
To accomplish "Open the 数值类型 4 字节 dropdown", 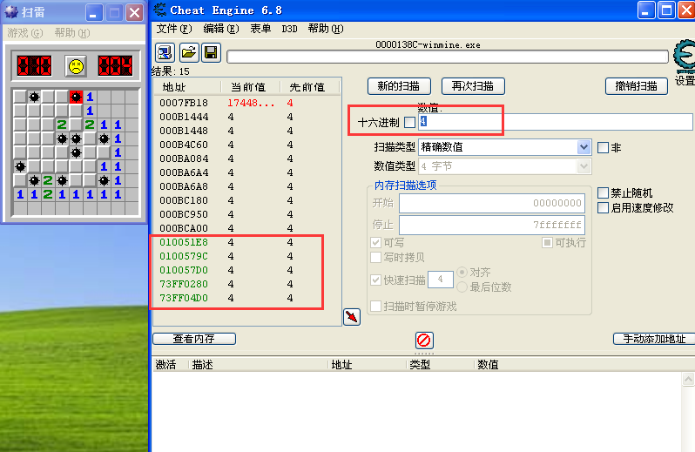I will click(505, 166).
